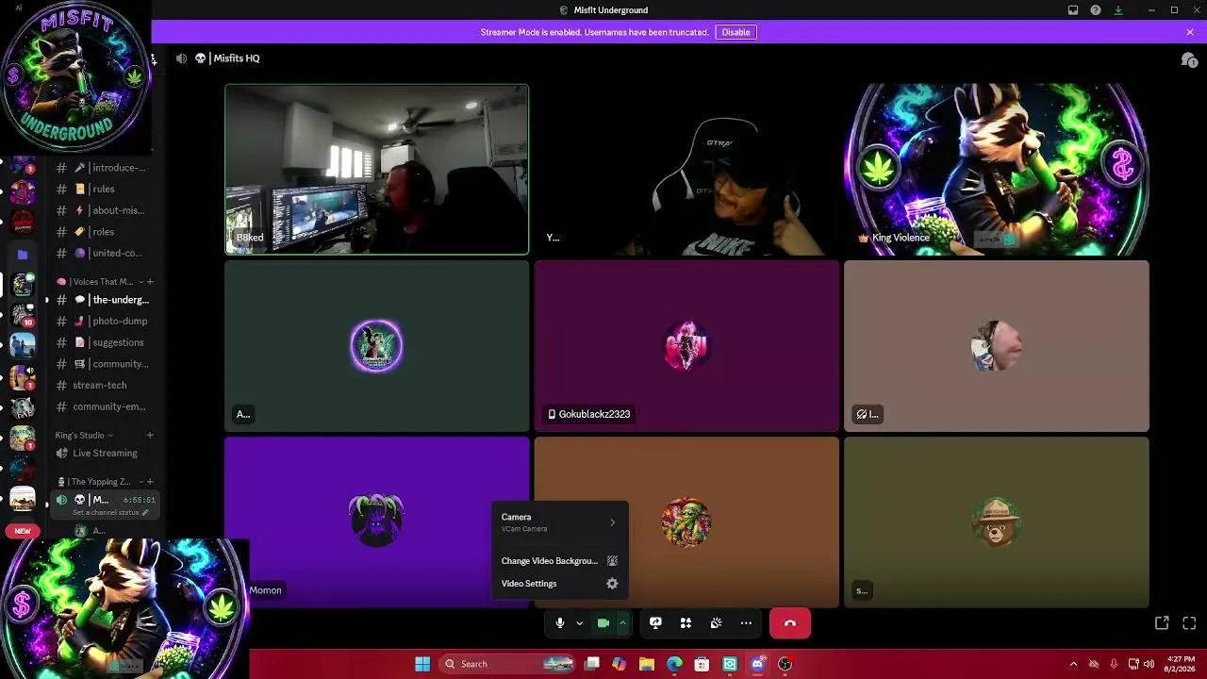Open more call options

coord(746,623)
